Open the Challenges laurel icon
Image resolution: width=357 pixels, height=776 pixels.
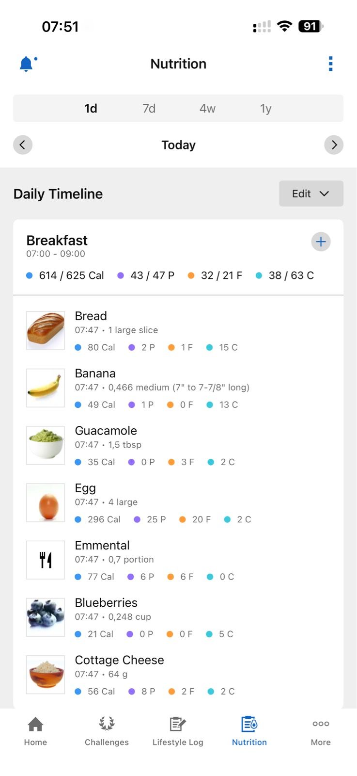[x=107, y=724]
